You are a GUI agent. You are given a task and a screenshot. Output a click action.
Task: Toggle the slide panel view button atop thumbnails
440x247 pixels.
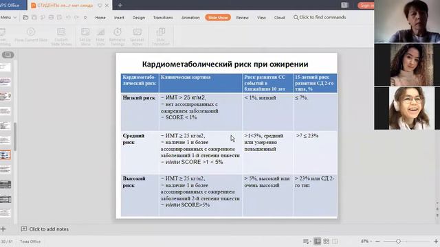point(8,55)
